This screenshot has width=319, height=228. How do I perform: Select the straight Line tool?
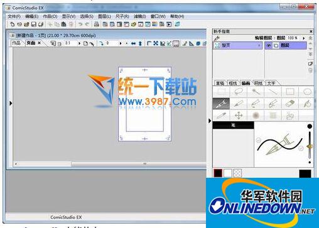[273, 92]
